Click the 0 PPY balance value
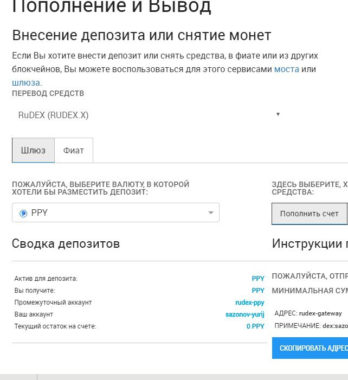The width and height of the screenshot is (348, 380). click(x=255, y=326)
